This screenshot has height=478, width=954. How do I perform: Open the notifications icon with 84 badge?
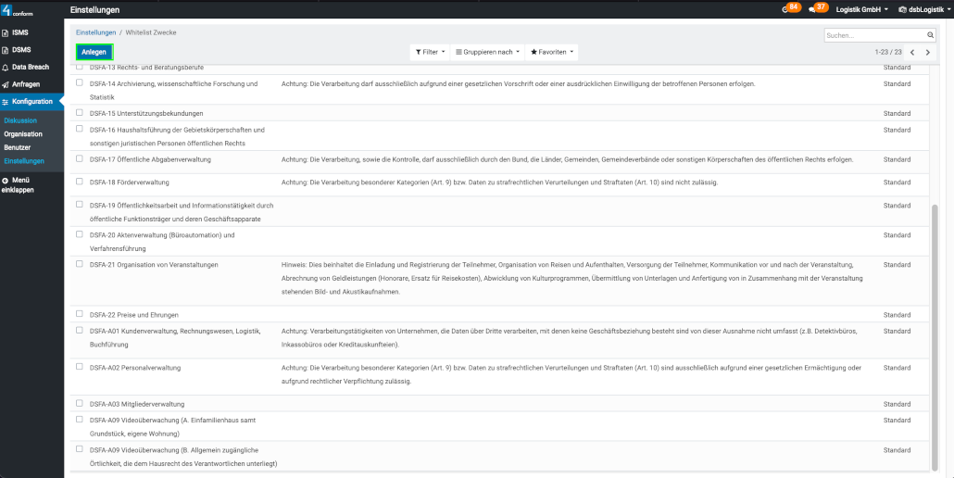click(785, 9)
